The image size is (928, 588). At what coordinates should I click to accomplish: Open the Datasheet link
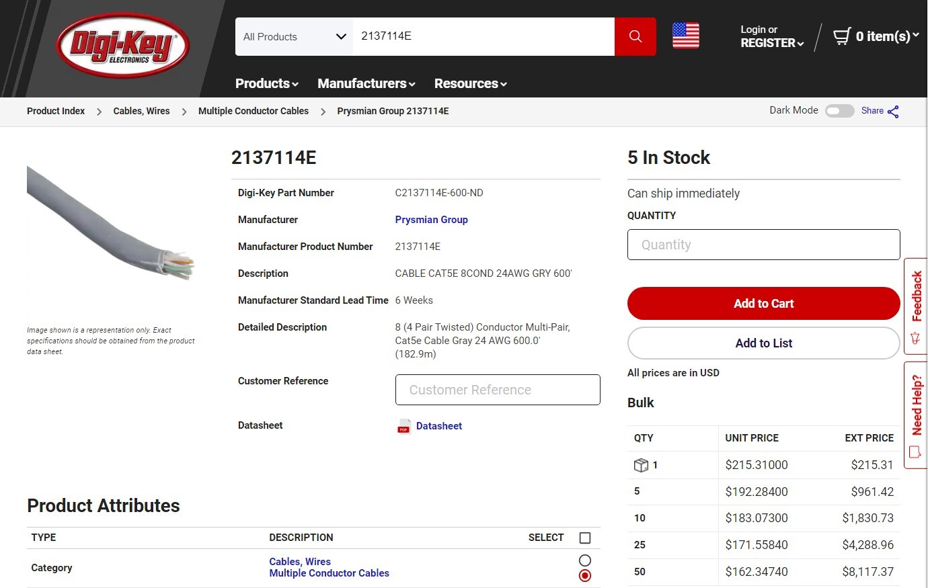tap(439, 426)
